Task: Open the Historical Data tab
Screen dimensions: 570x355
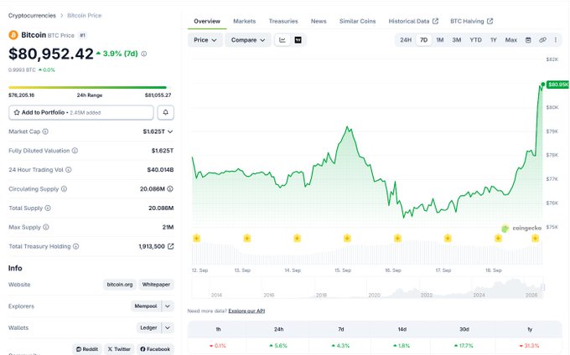Action: point(413,21)
